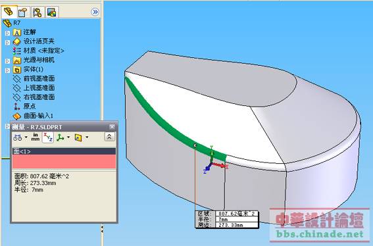The height and width of the screenshot is (246, 373).
Task: Toggle the XYZ relative measurement button
Action: tap(48, 137)
